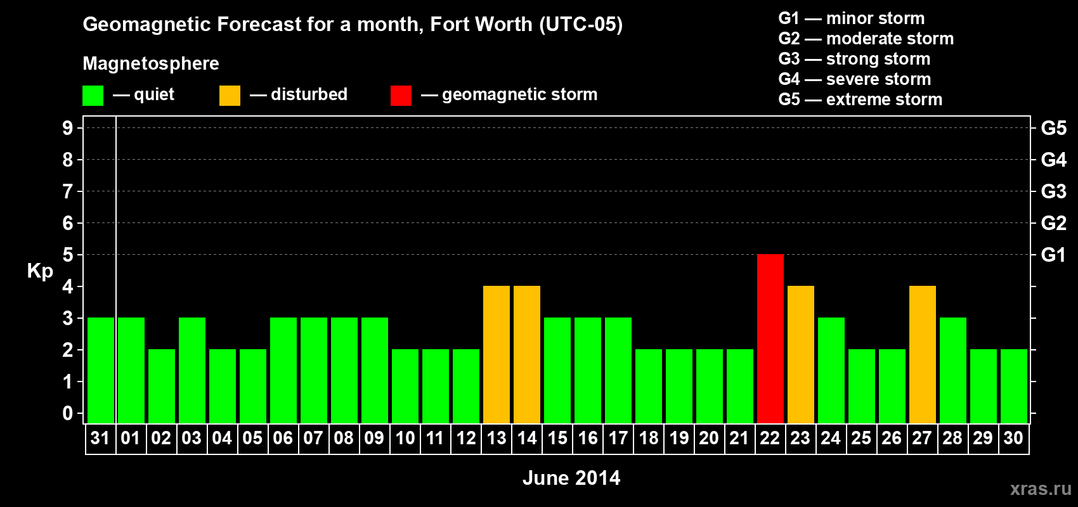The image size is (1078, 507).
Task: Click the G2 label on the right axis
Action: coord(1053,223)
